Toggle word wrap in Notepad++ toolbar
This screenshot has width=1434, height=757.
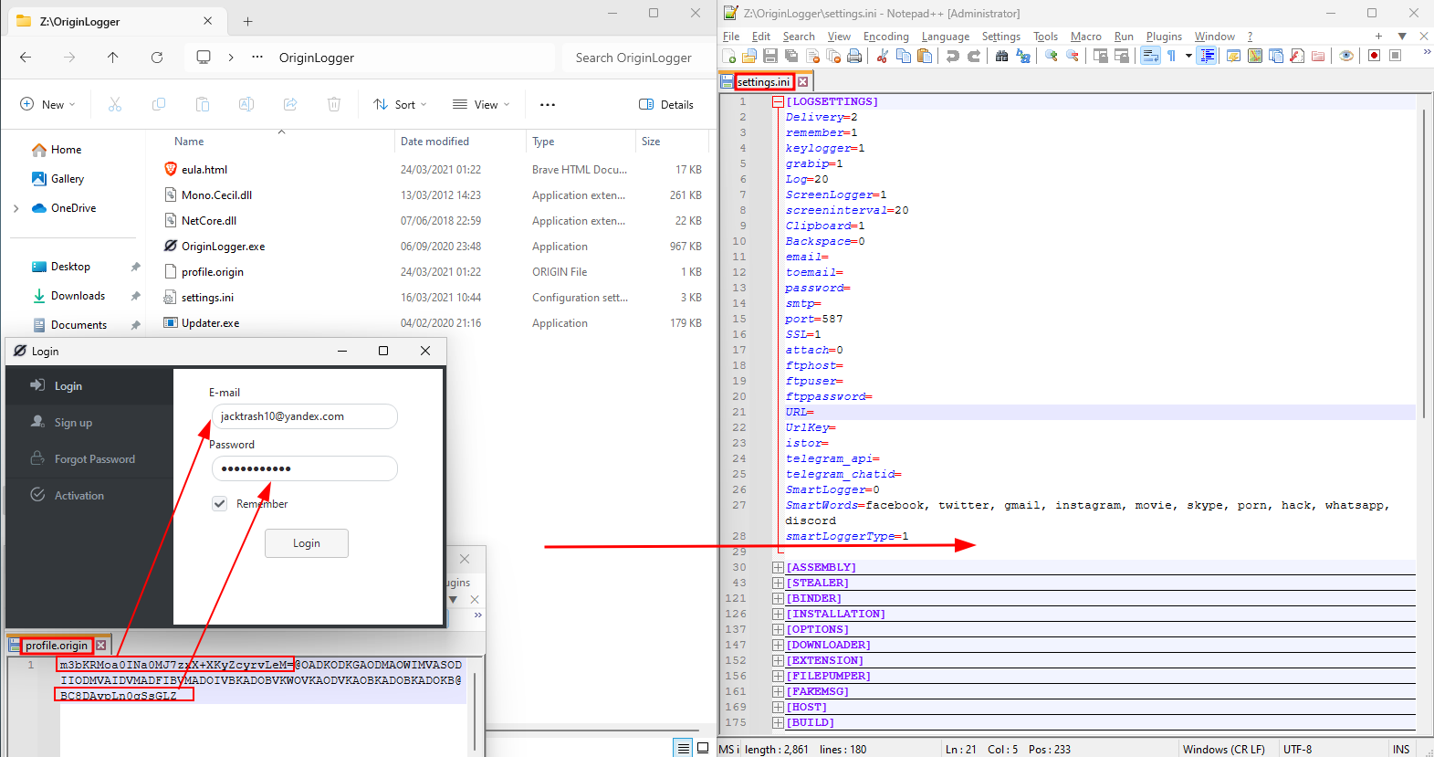(x=1150, y=56)
